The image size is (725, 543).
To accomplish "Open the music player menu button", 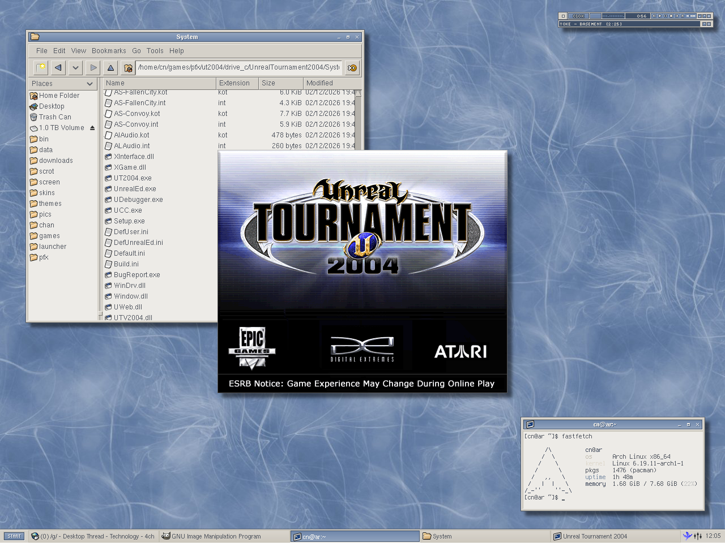I will coord(563,16).
